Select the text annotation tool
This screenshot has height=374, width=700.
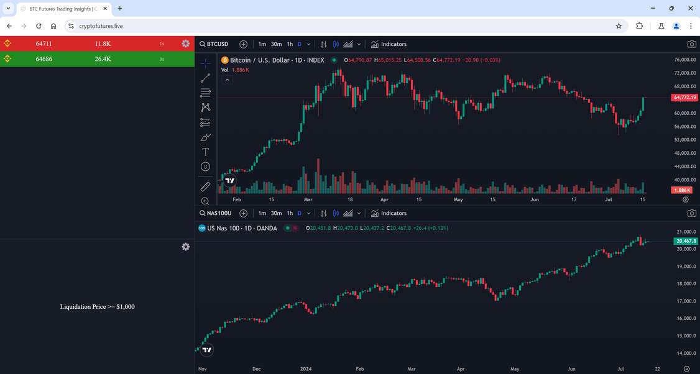205,152
